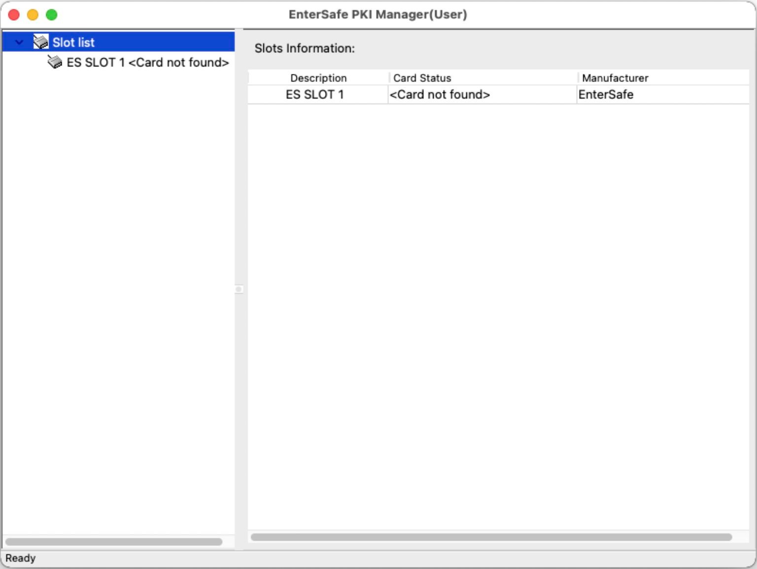Click the left pane horizontal scrollbar
This screenshot has width=757, height=569.
(114, 541)
